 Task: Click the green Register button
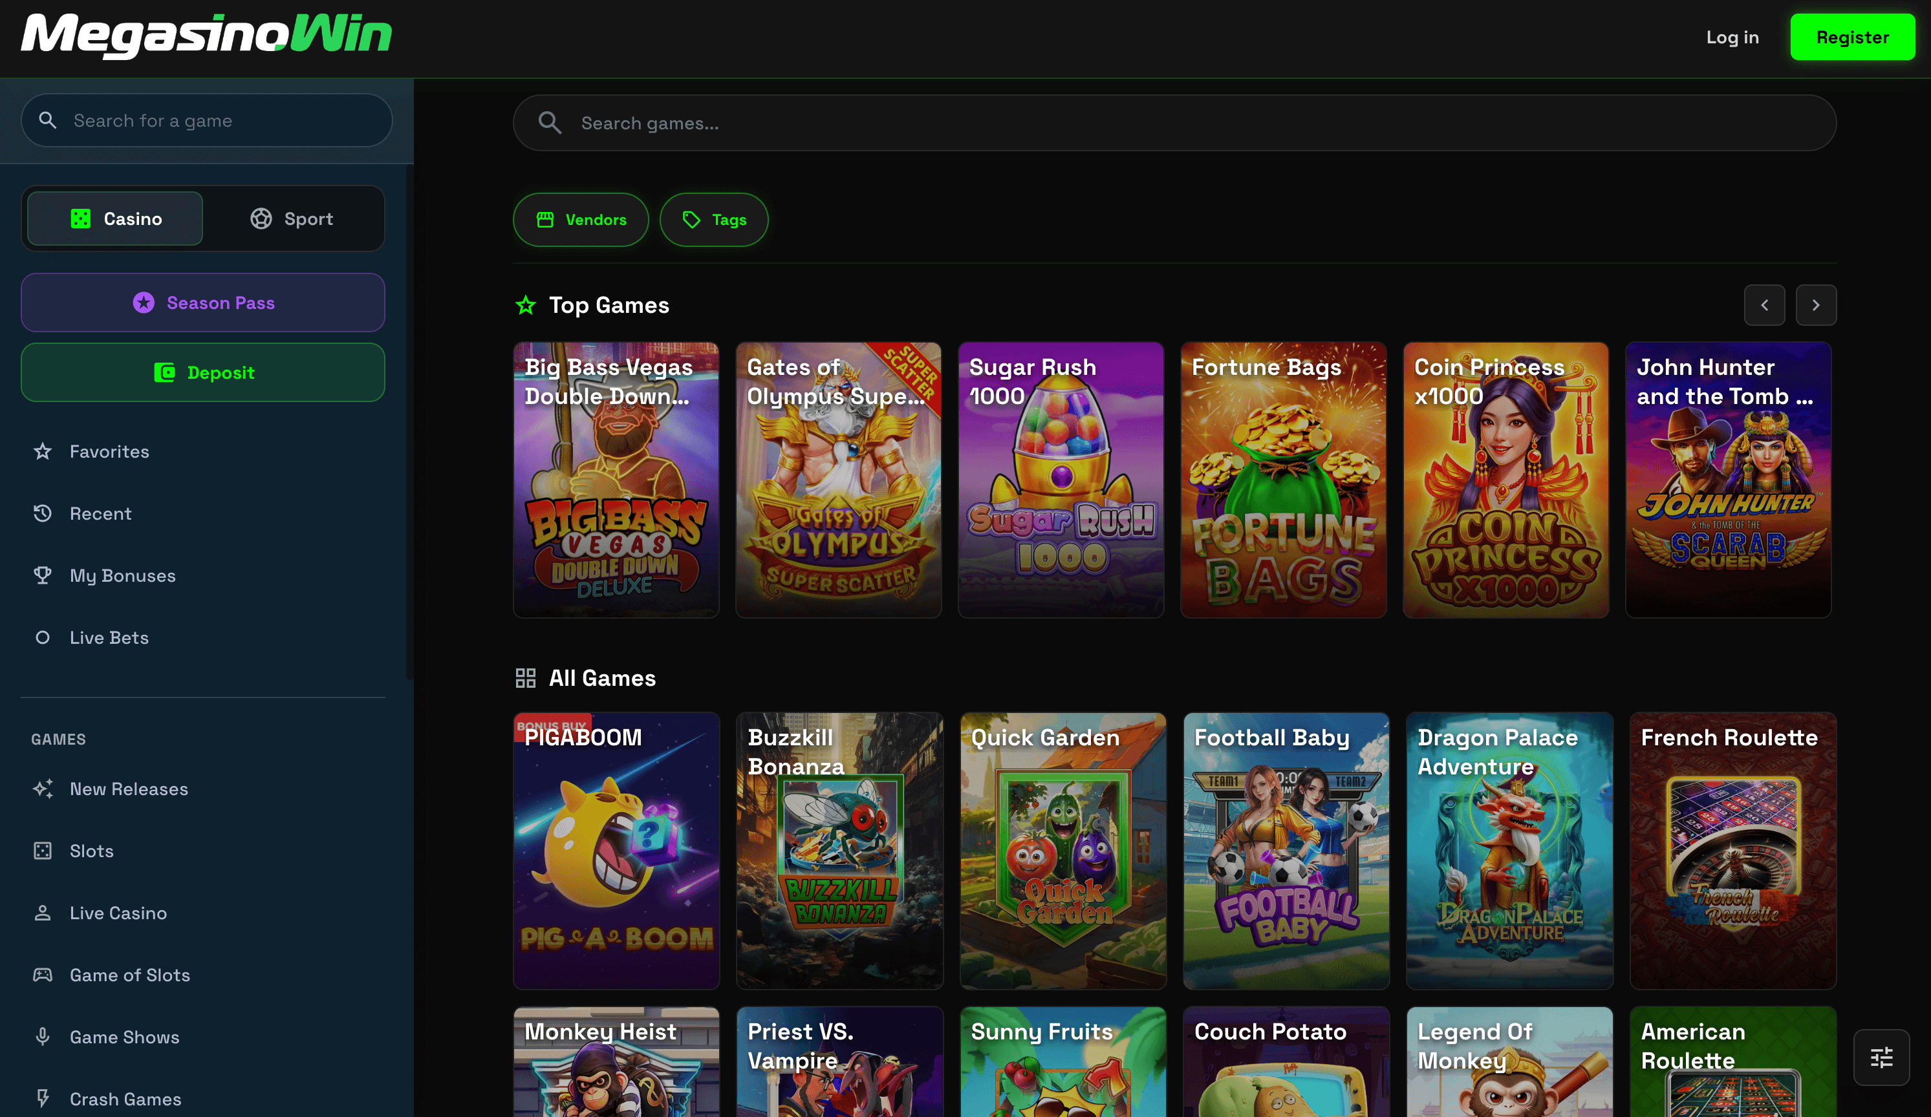(x=1852, y=37)
